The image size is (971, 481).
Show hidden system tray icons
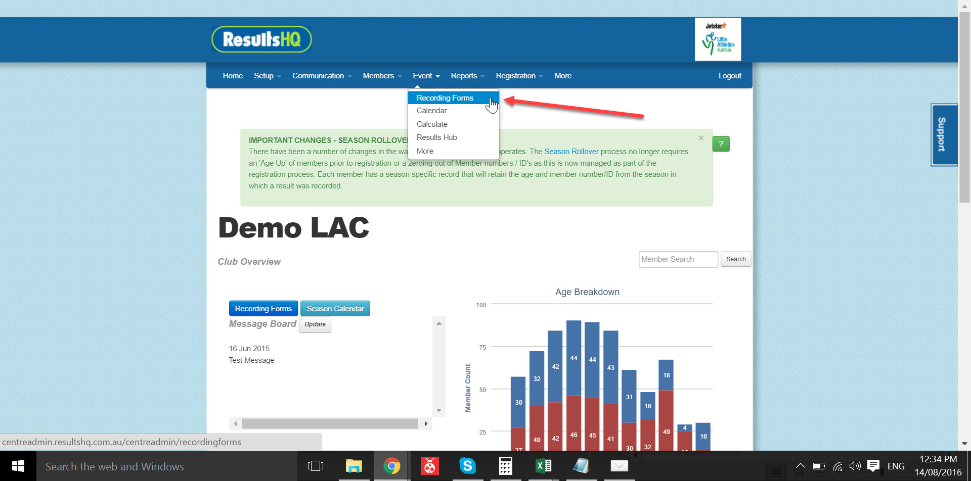click(x=800, y=466)
